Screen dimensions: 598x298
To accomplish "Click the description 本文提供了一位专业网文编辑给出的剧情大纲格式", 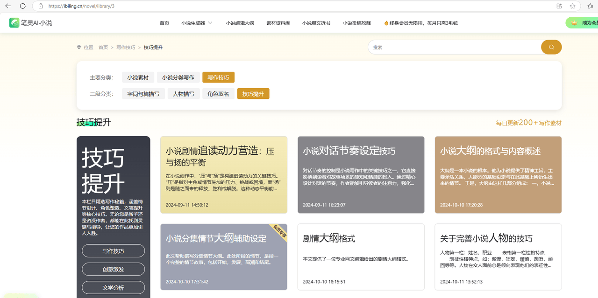I will [356, 259].
